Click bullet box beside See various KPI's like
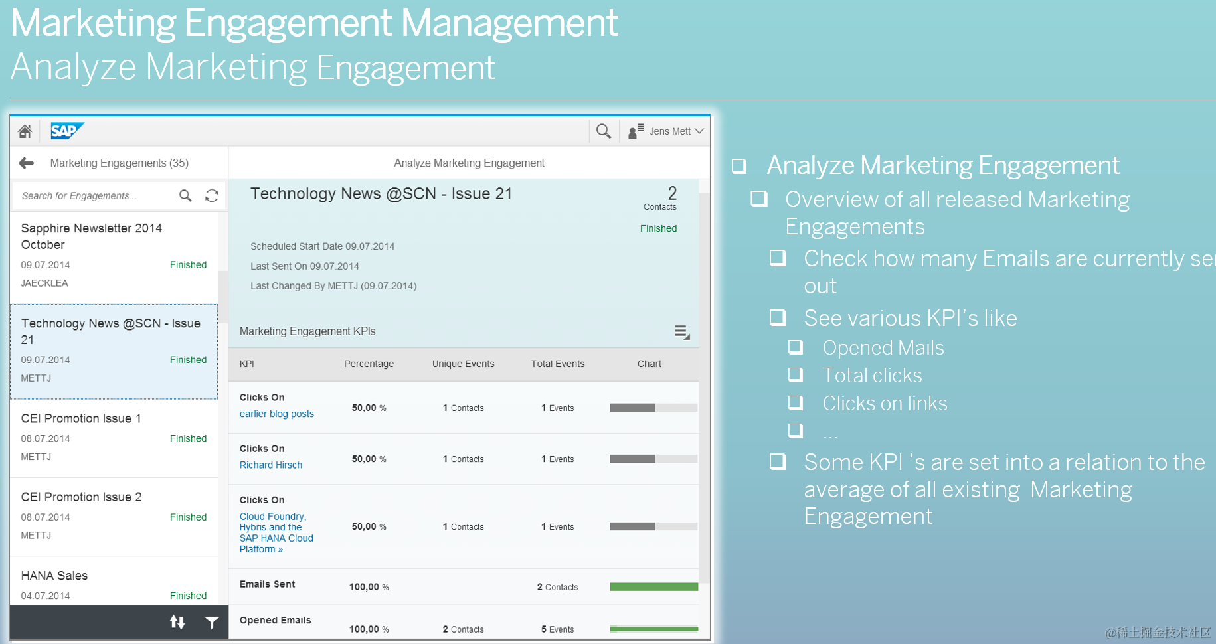 pos(778,317)
